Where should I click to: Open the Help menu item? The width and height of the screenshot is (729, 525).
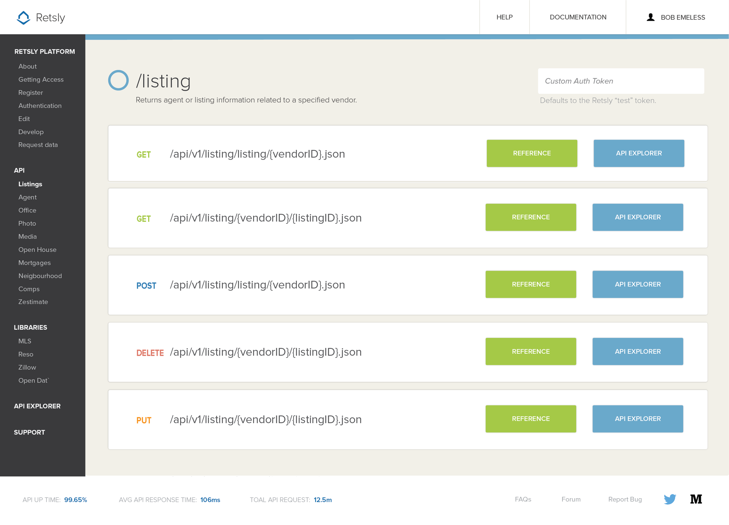[504, 17]
